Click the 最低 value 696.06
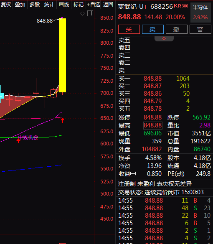The image size is (213, 244). (152, 133)
